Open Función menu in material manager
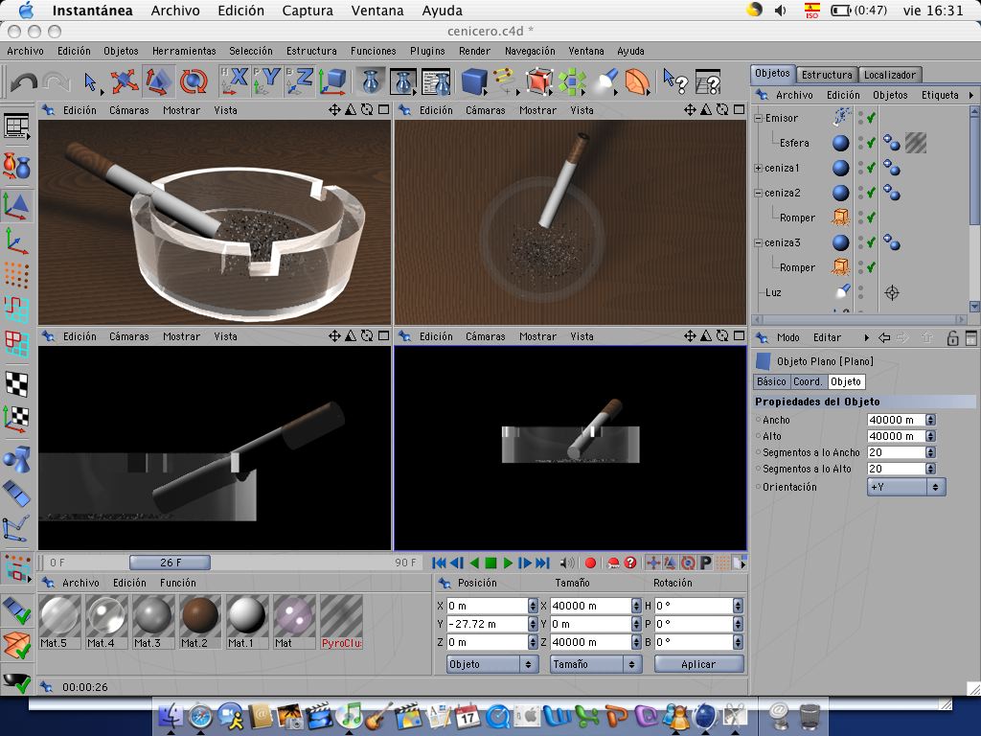Screen dimensions: 981x736 pyautogui.click(x=177, y=583)
